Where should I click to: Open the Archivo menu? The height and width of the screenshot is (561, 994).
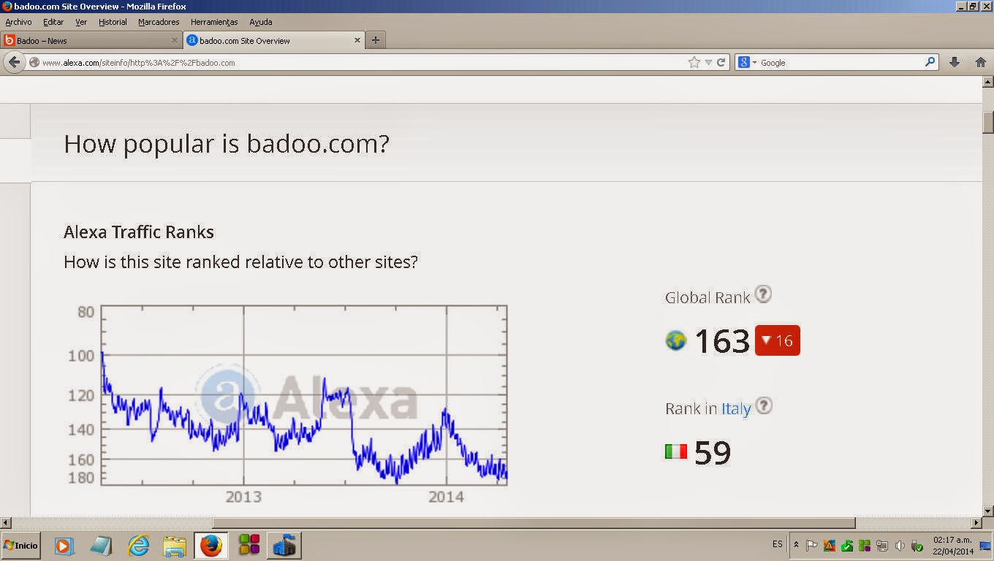[18, 22]
